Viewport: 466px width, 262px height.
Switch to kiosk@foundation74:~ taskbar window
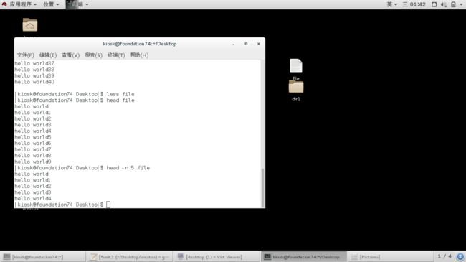[43, 257]
